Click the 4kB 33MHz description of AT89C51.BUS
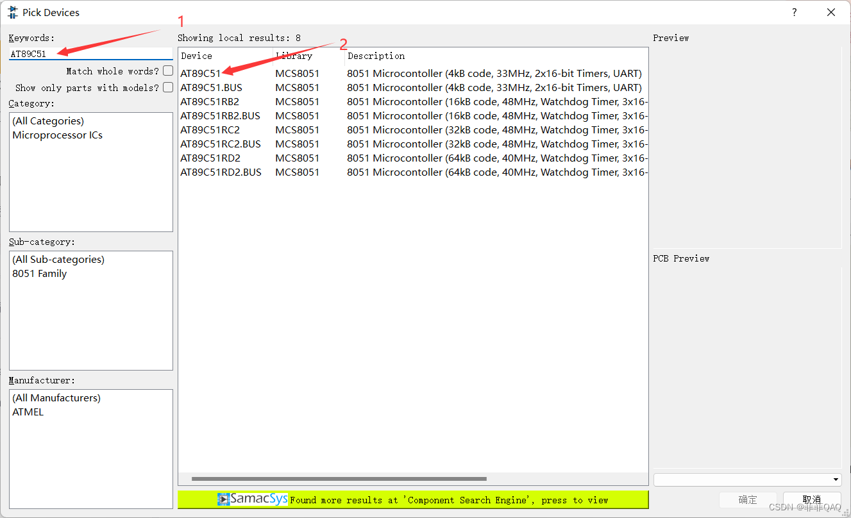Image resolution: width=851 pixels, height=518 pixels. tap(494, 88)
